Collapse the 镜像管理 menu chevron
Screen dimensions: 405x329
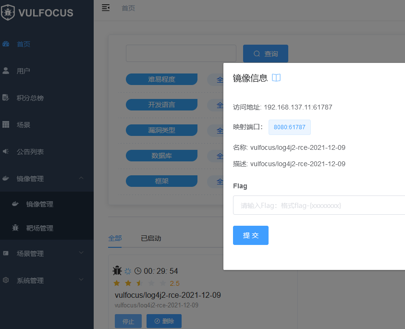click(x=81, y=178)
